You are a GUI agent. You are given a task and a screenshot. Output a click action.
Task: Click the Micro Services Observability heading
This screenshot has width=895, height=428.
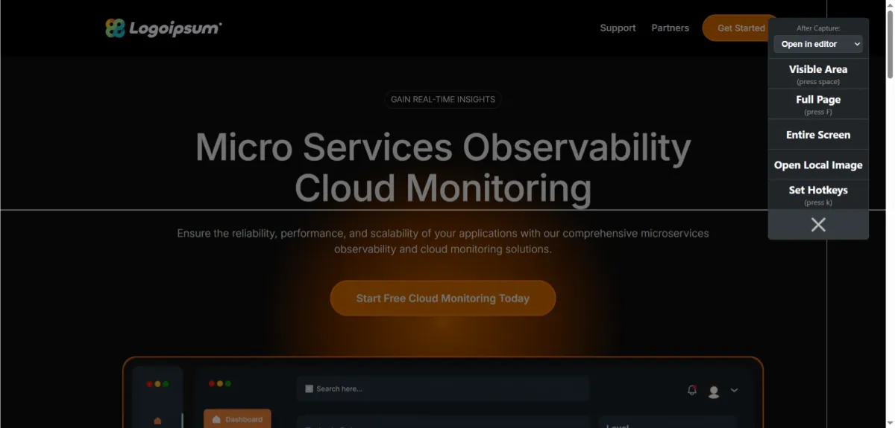[x=443, y=167]
